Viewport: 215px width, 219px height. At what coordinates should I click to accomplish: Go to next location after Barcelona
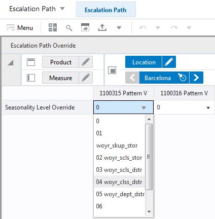click(196, 78)
